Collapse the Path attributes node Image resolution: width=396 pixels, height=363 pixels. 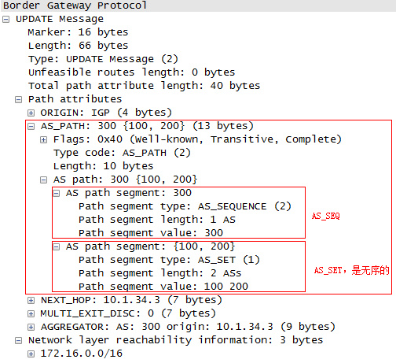click(18, 99)
